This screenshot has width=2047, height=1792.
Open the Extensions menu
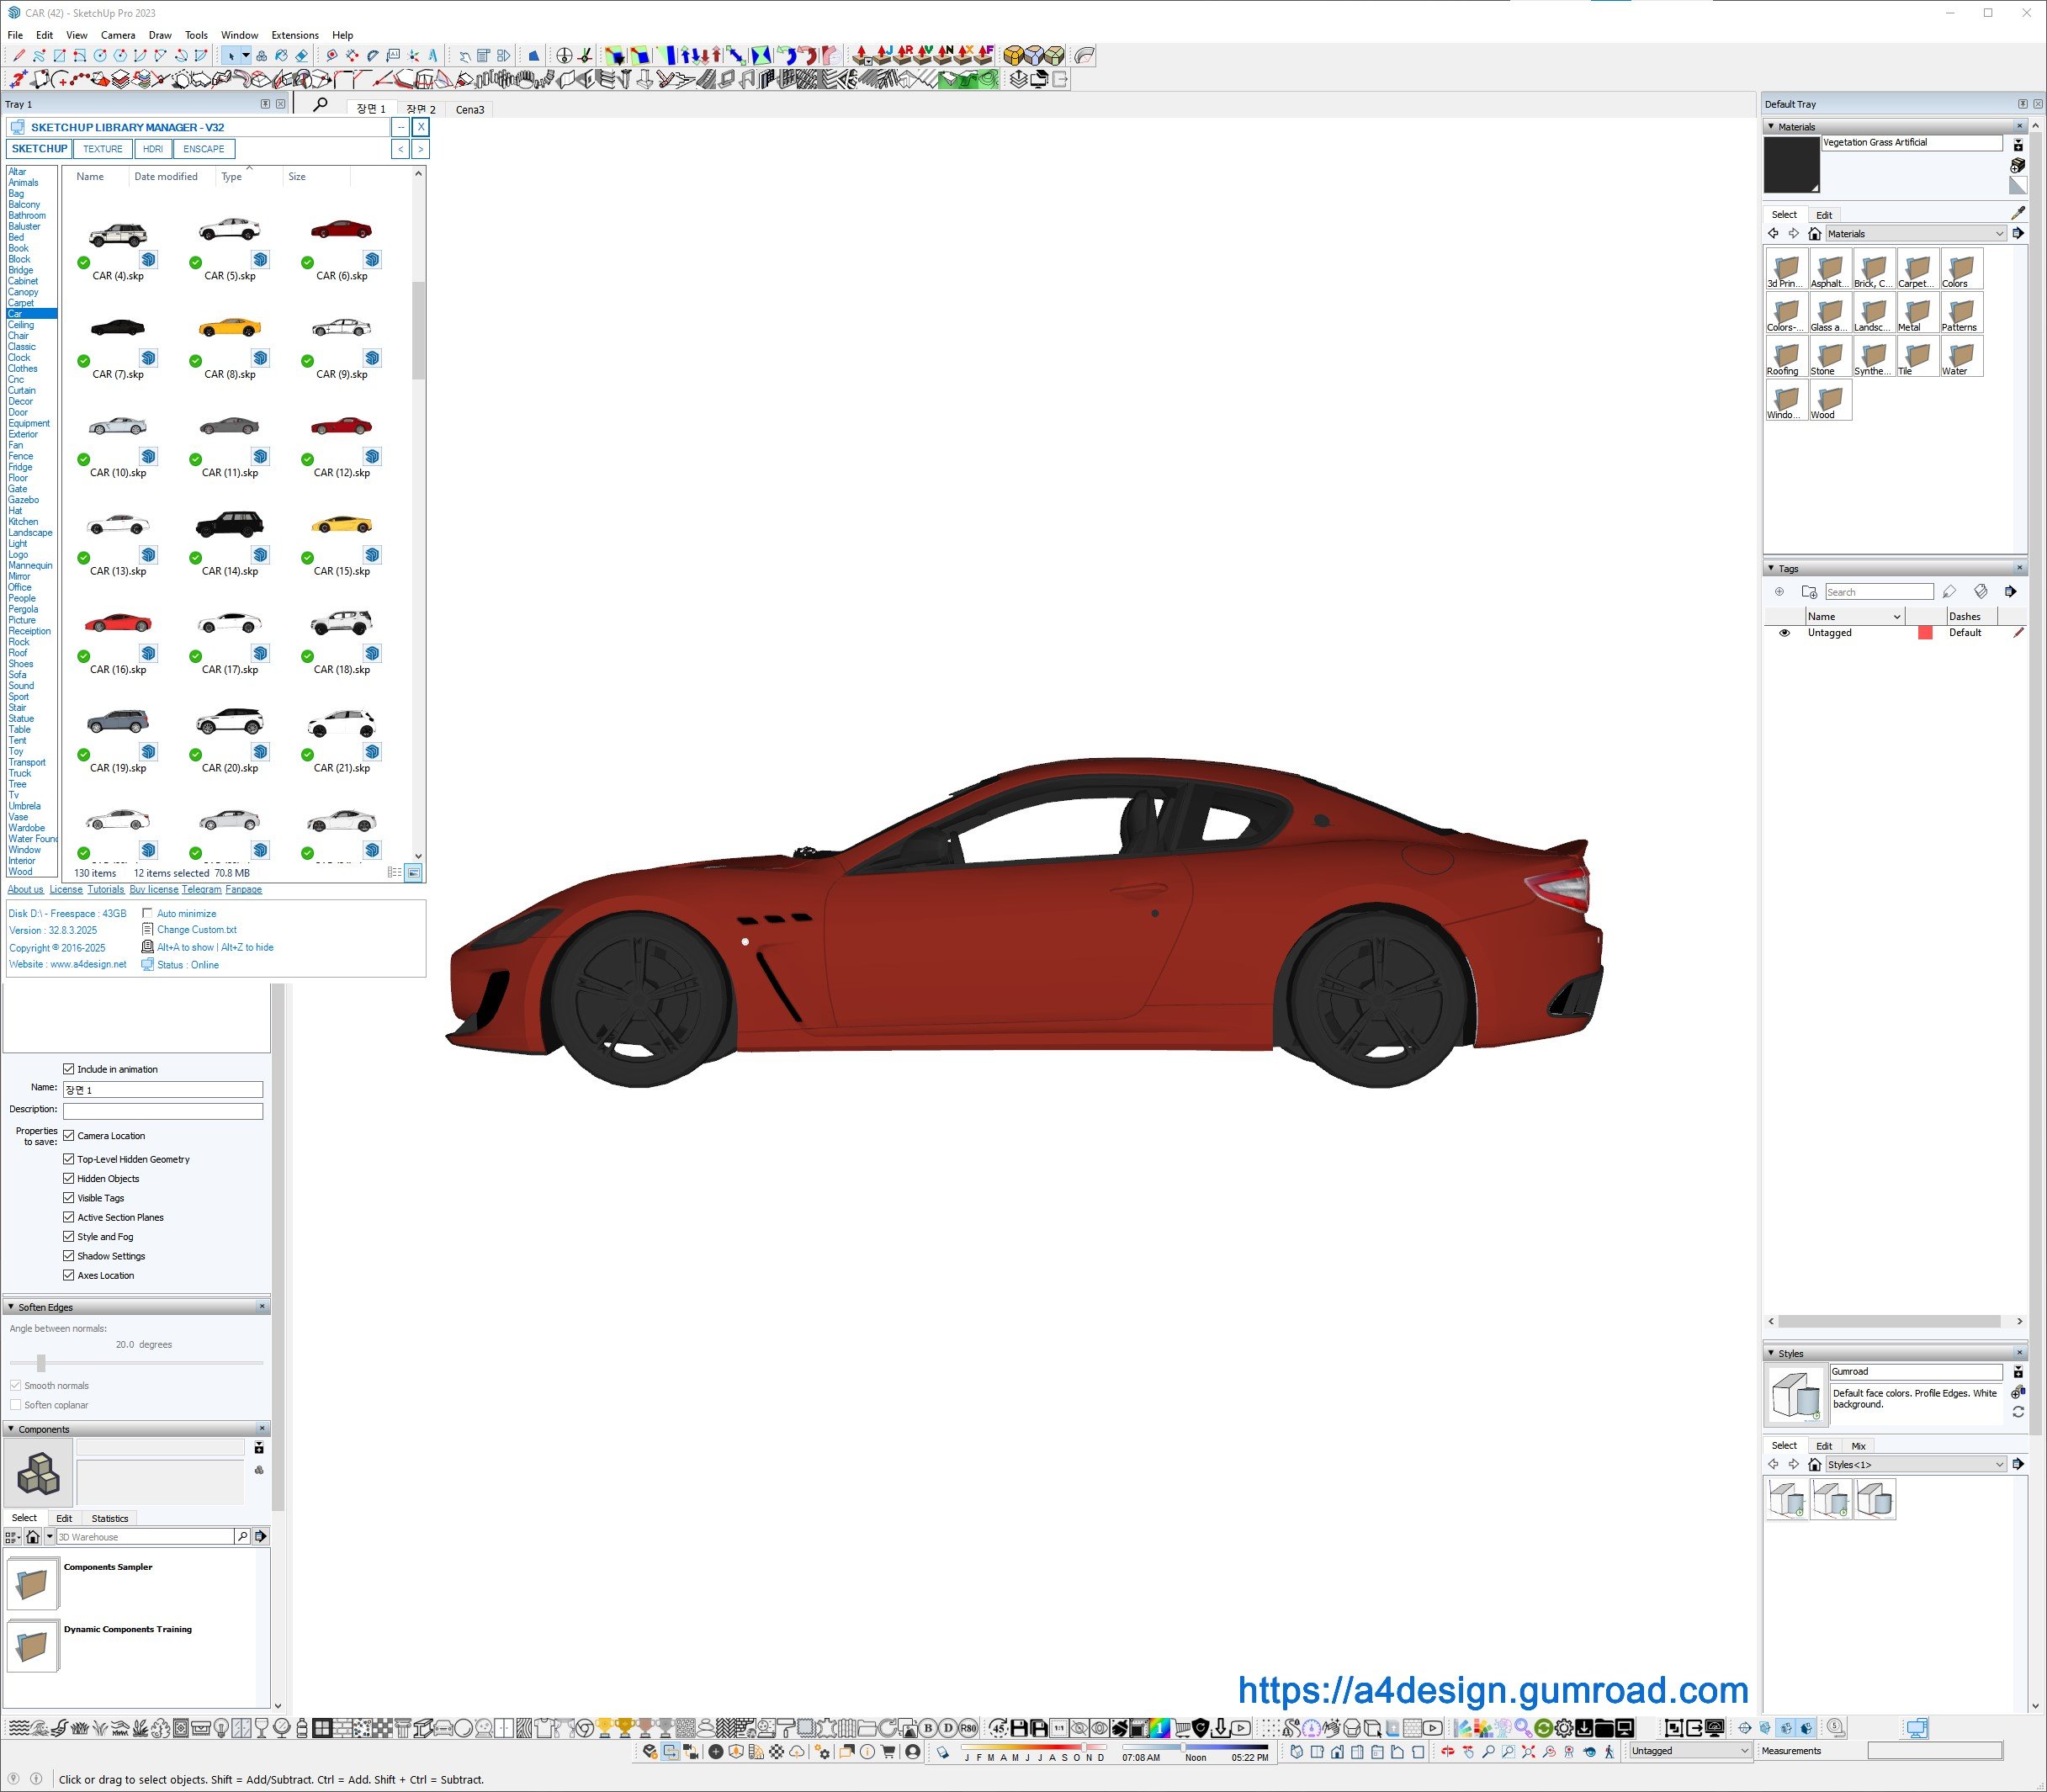click(295, 35)
